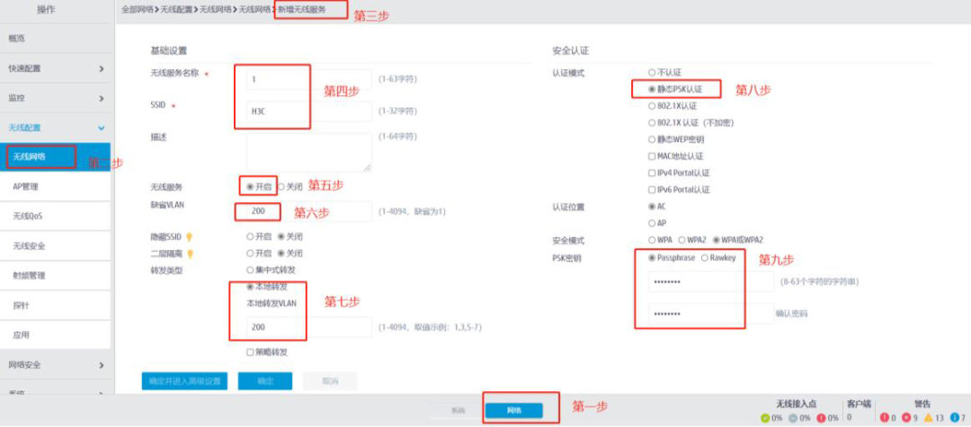The image size is (971, 427).
Task: Set 认证位置 to AC
Action: pyautogui.click(x=652, y=206)
